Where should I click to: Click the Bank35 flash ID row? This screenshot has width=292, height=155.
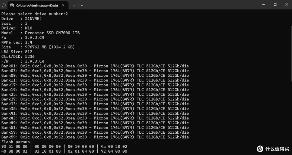pos(95,109)
